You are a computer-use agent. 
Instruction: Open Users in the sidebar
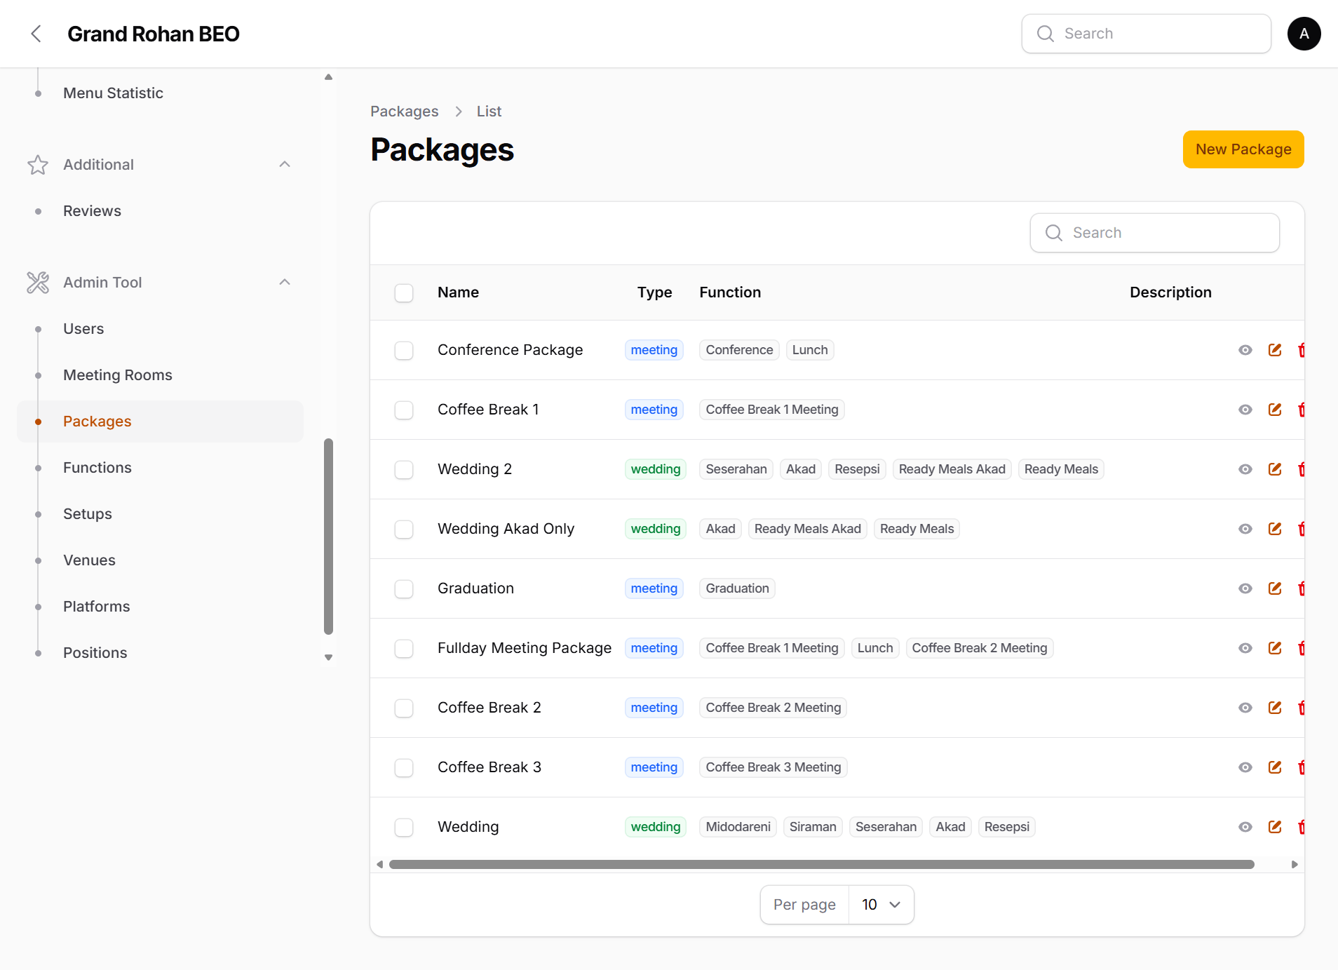click(83, 329)
